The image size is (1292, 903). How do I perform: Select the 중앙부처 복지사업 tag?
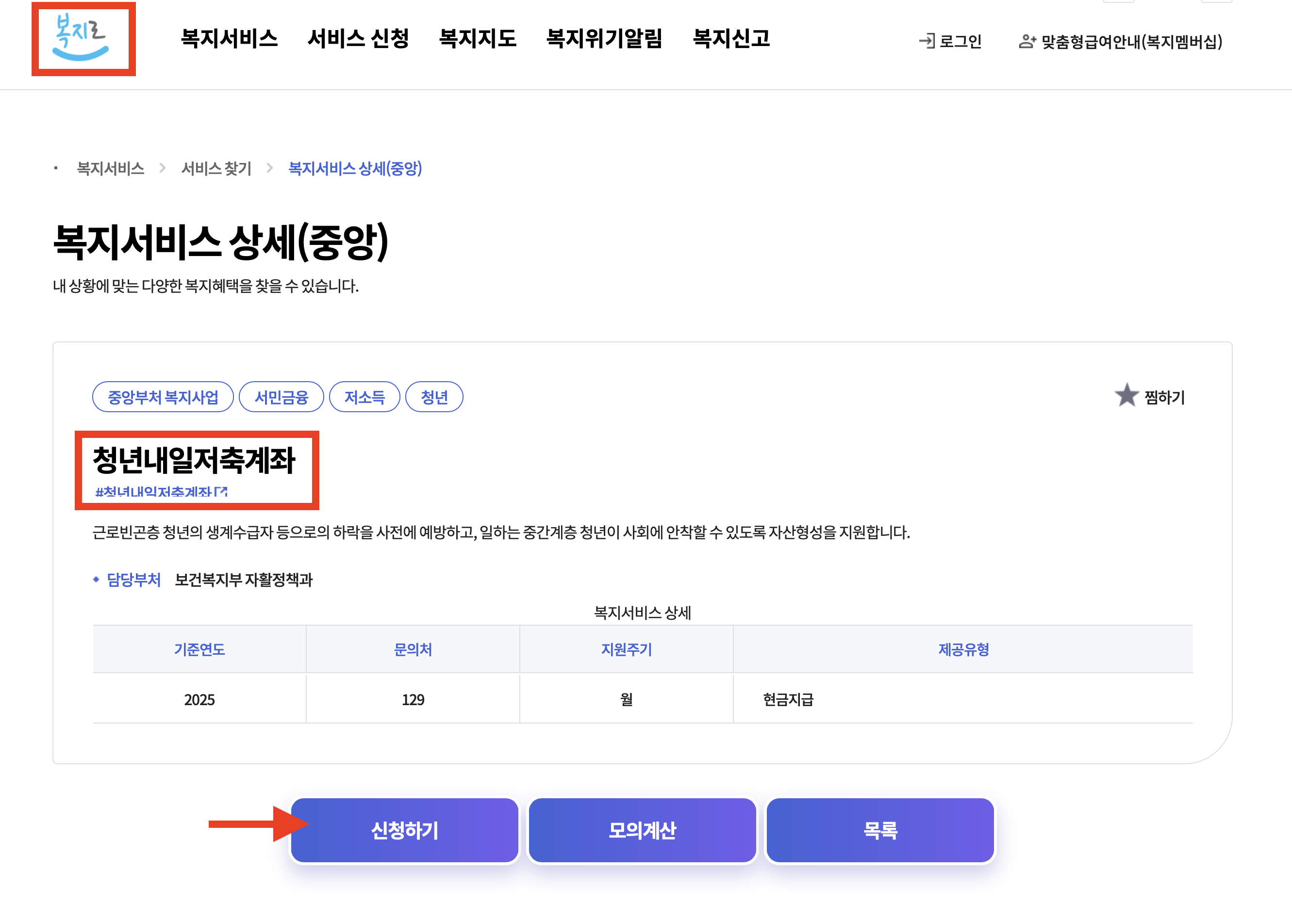point(163,397)
